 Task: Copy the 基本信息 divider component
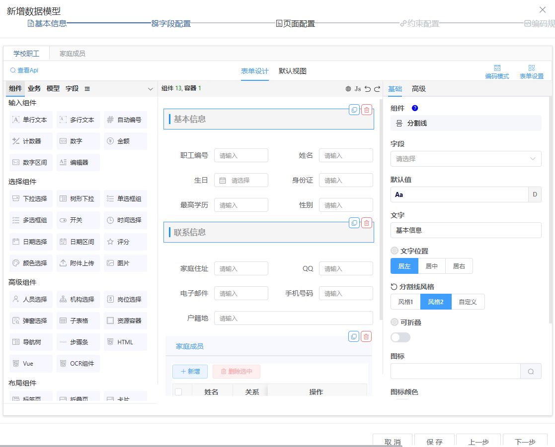(x=354, y=110)
